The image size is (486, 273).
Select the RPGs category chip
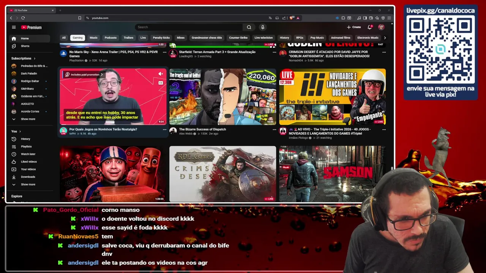pos(300,38)
